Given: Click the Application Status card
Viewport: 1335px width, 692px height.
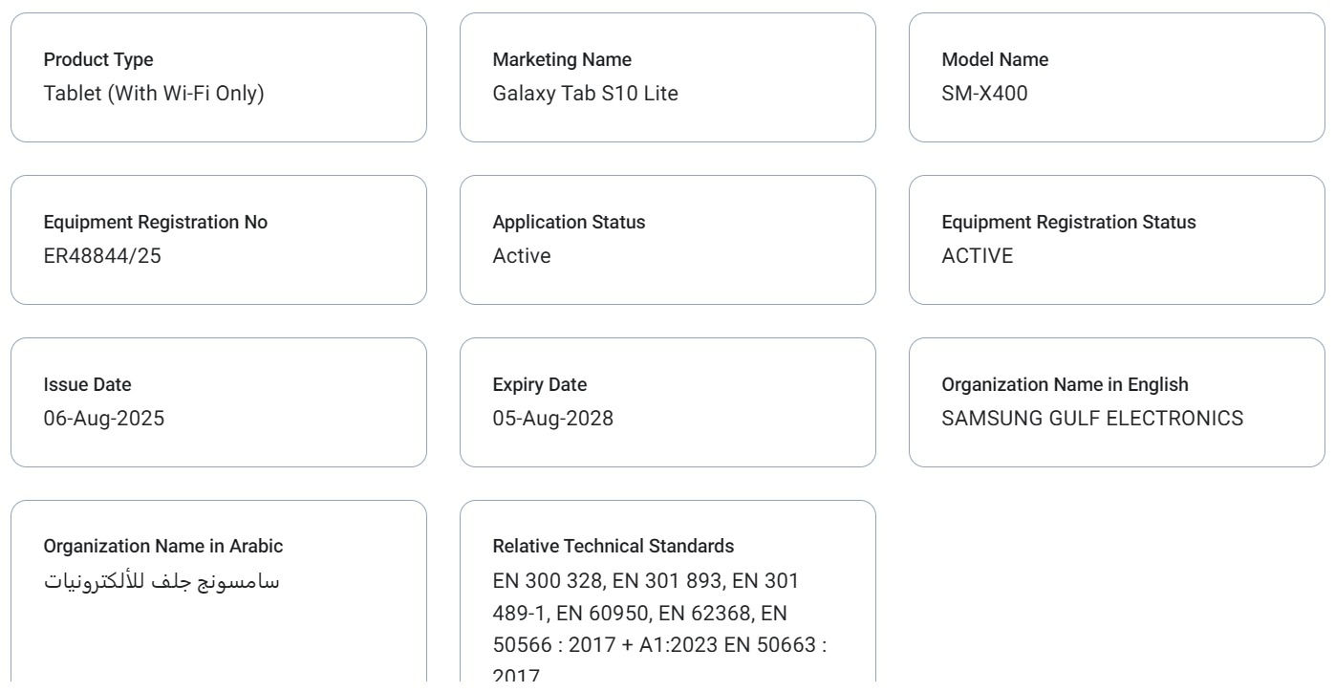Looking at the screenshot, I should pos(668,240).
